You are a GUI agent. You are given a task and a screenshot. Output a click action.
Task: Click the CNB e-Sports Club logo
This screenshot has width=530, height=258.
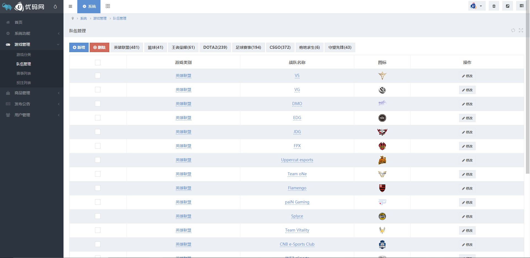[382, 244]
